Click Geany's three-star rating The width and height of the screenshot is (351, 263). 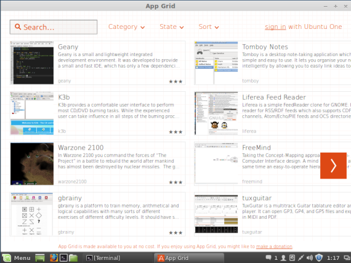(x=175, y=81)
